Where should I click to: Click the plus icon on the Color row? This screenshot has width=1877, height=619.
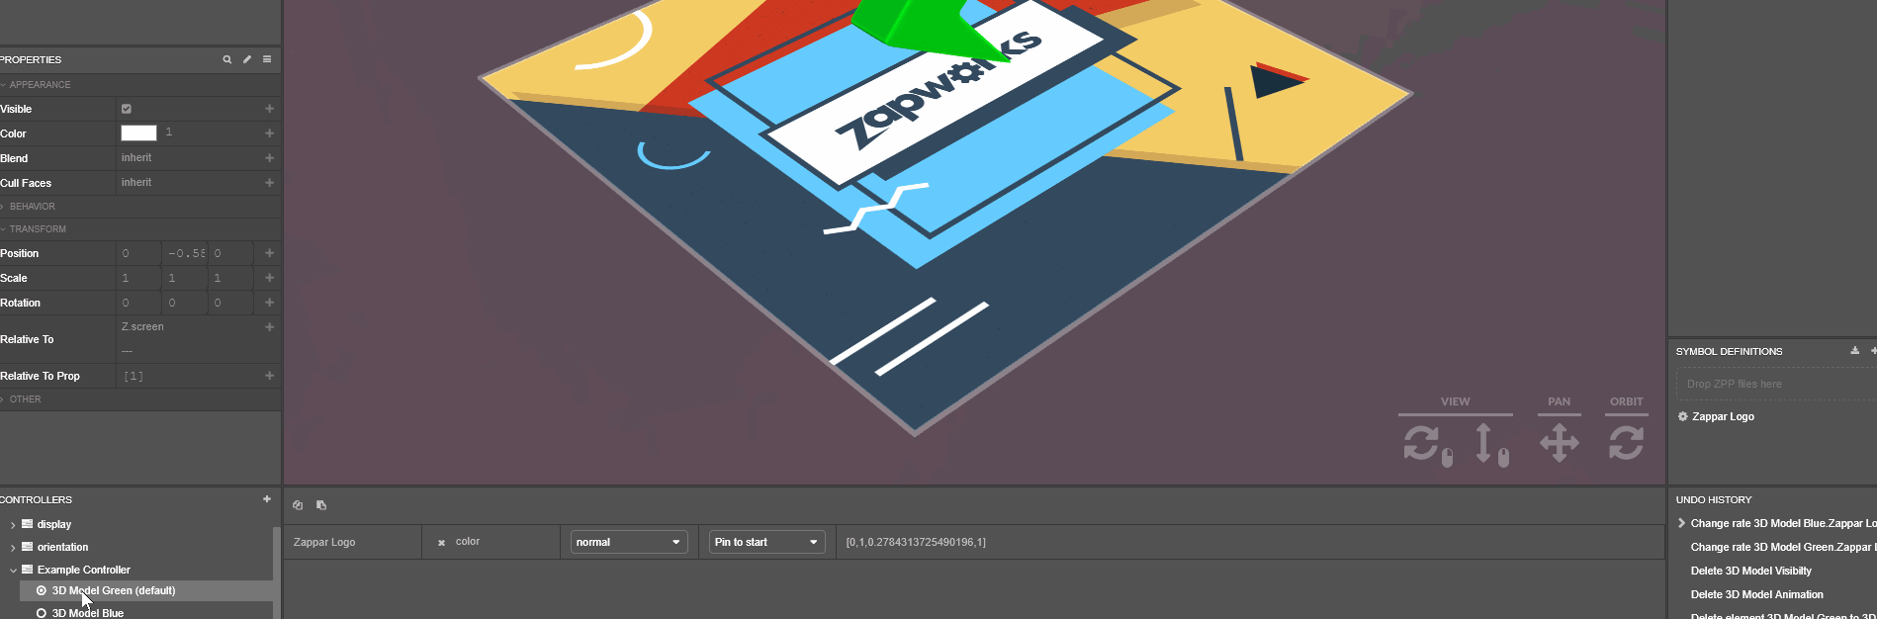[x=269, y=133]
